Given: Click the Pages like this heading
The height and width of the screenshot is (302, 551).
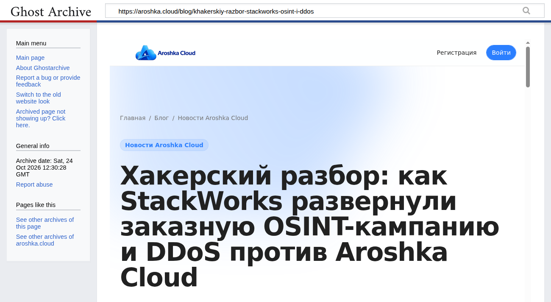Looking at the screenshot, I should click(36, 205).
